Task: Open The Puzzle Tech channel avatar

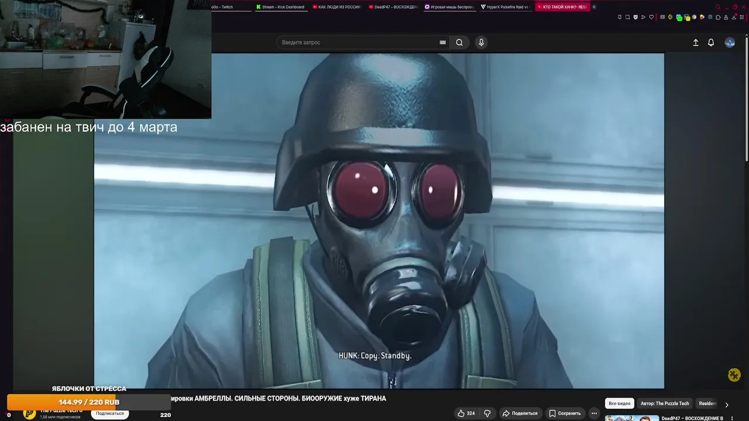Action: click(x=29, y=414)
